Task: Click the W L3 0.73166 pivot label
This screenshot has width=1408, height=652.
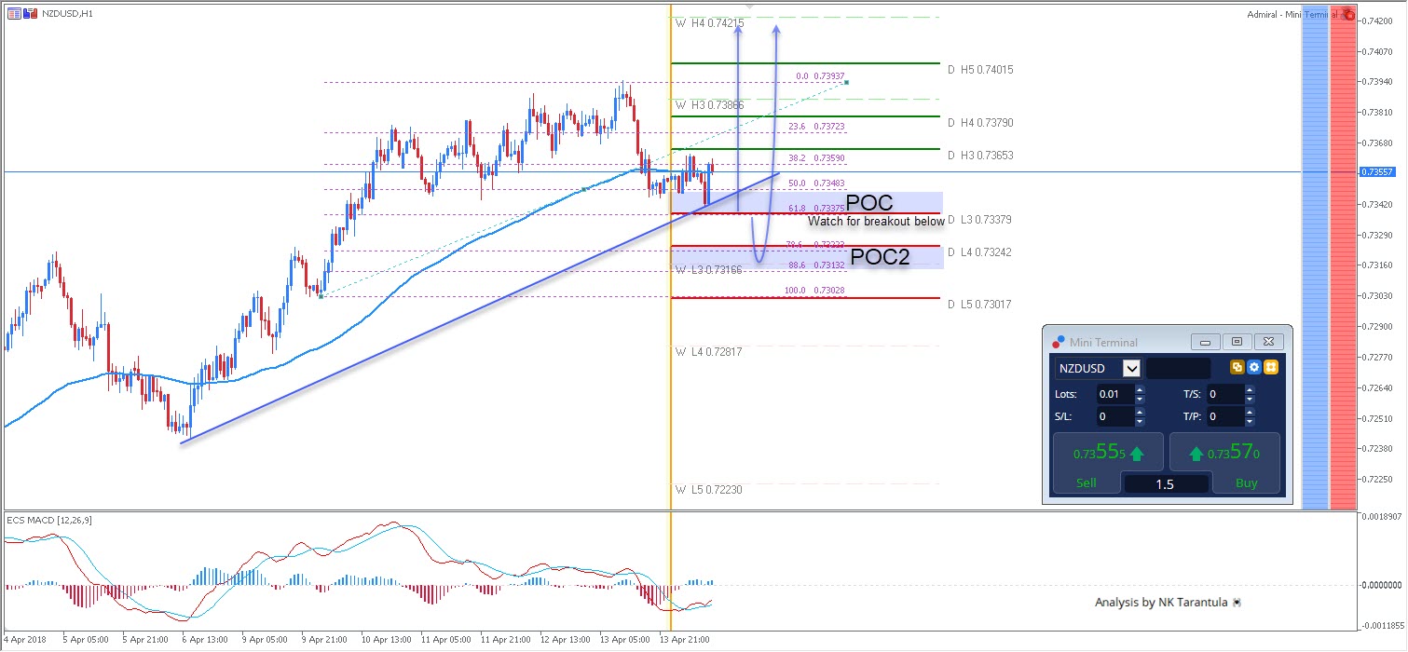Action: click(x=710, y=270)
